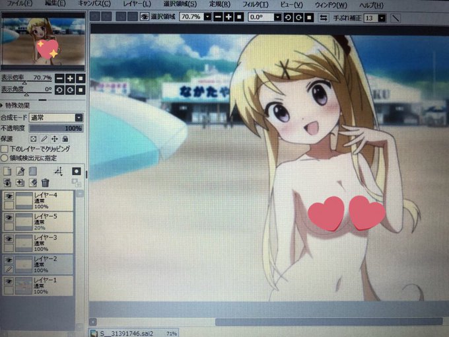Click the transfer down layer icon
The image size is (449, 337).
coord(59,171)
